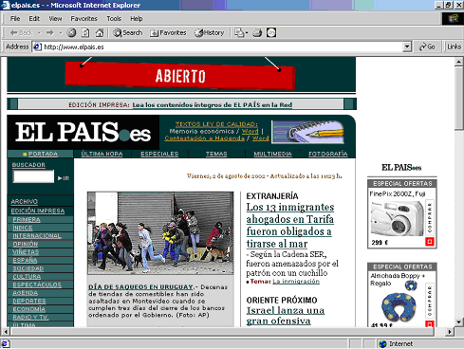Click in the address bar URL field
Screen dimensions: 464x349
click(221, 46)
